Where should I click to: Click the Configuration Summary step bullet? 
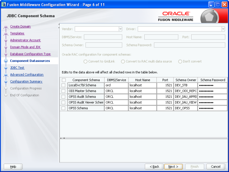(x=6, y=82)
